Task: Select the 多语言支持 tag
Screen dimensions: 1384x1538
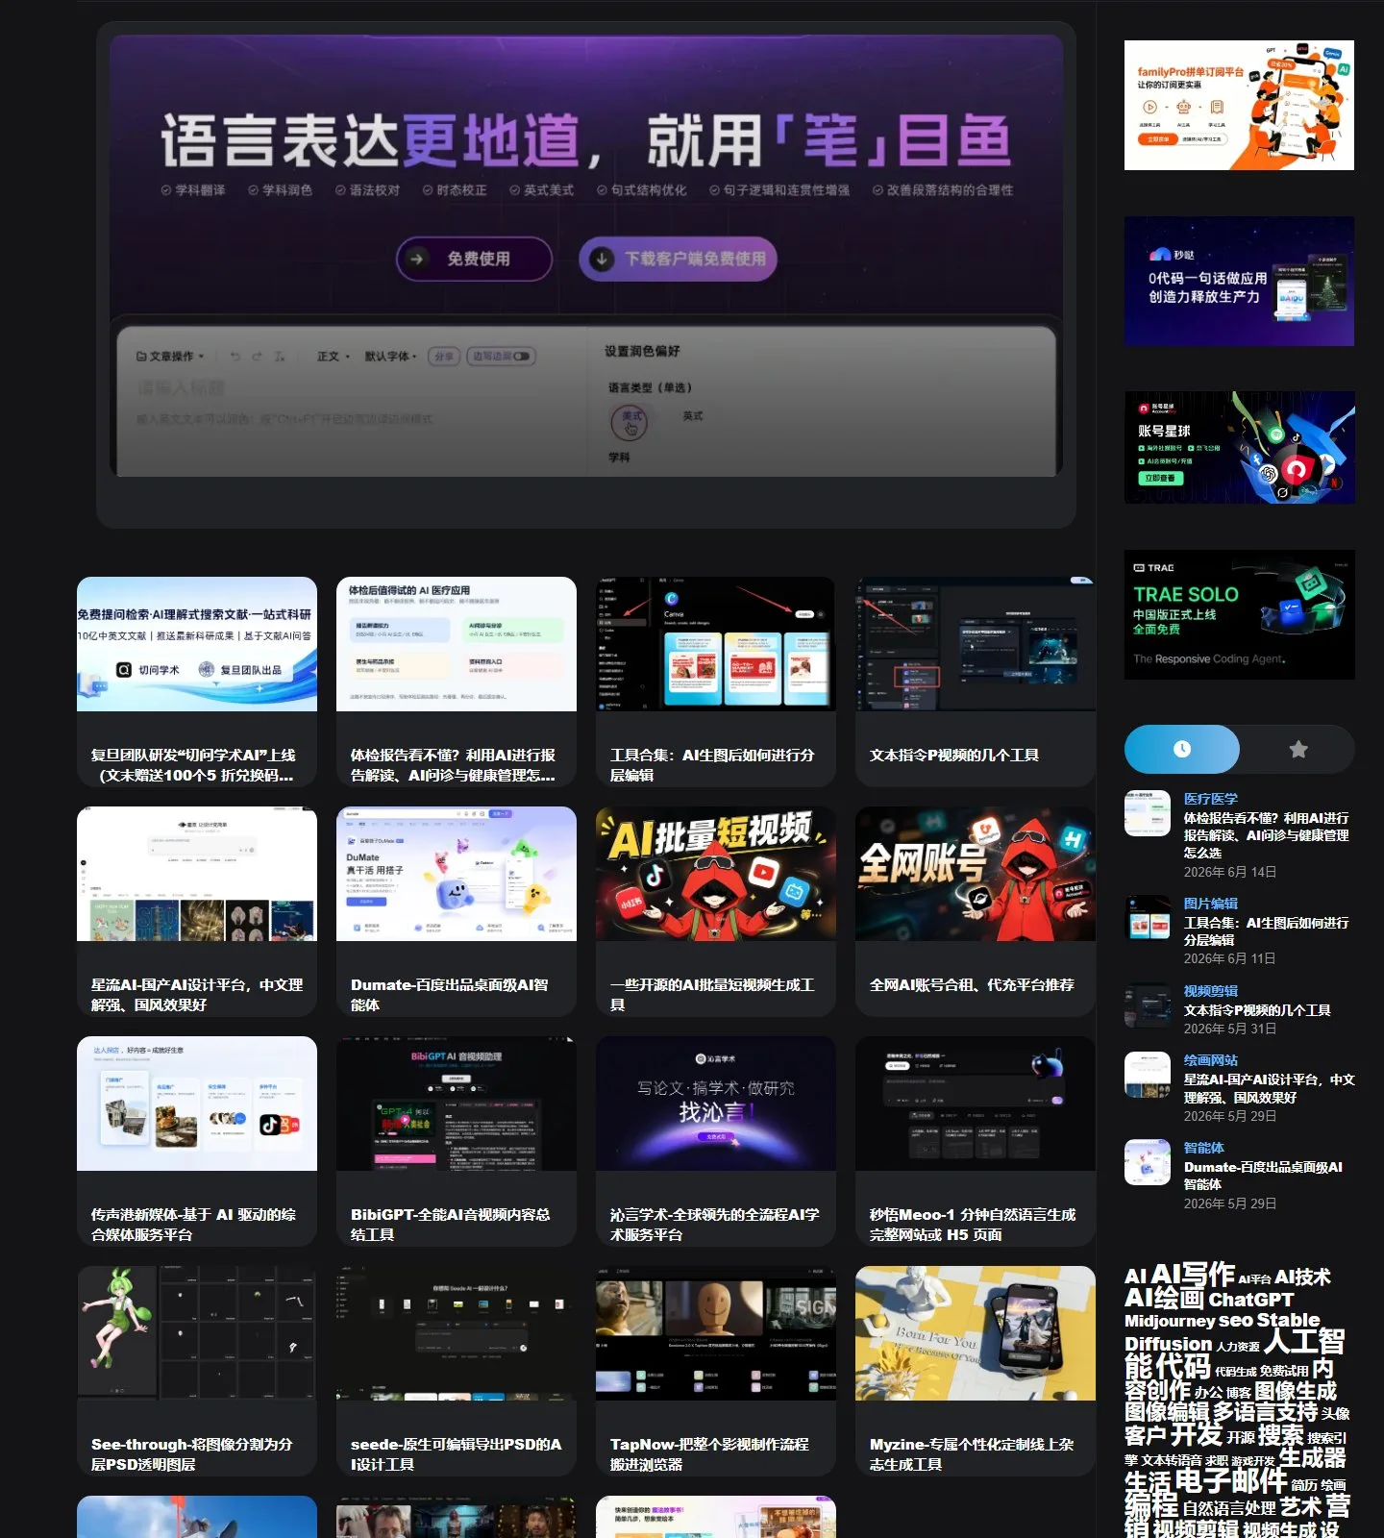Action: coord(1265,1412)
